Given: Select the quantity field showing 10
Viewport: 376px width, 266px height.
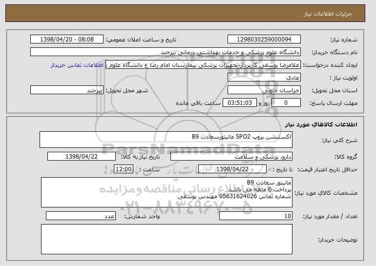Looking at the screenshot, I should pos(256,216).
